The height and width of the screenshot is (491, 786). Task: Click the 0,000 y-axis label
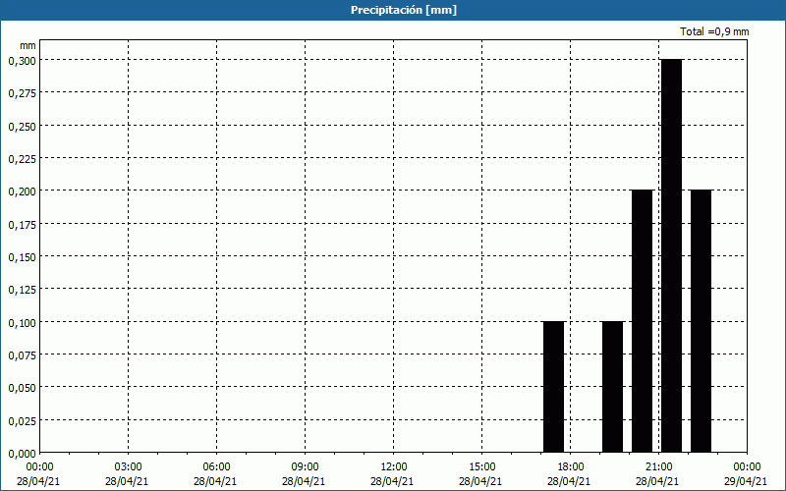[x=22, y=454]
